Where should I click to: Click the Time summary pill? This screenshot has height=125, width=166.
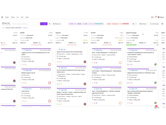pyautogui.click(x=86, y=24)
